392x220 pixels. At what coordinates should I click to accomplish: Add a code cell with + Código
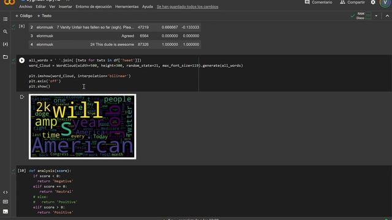(24, 16)
